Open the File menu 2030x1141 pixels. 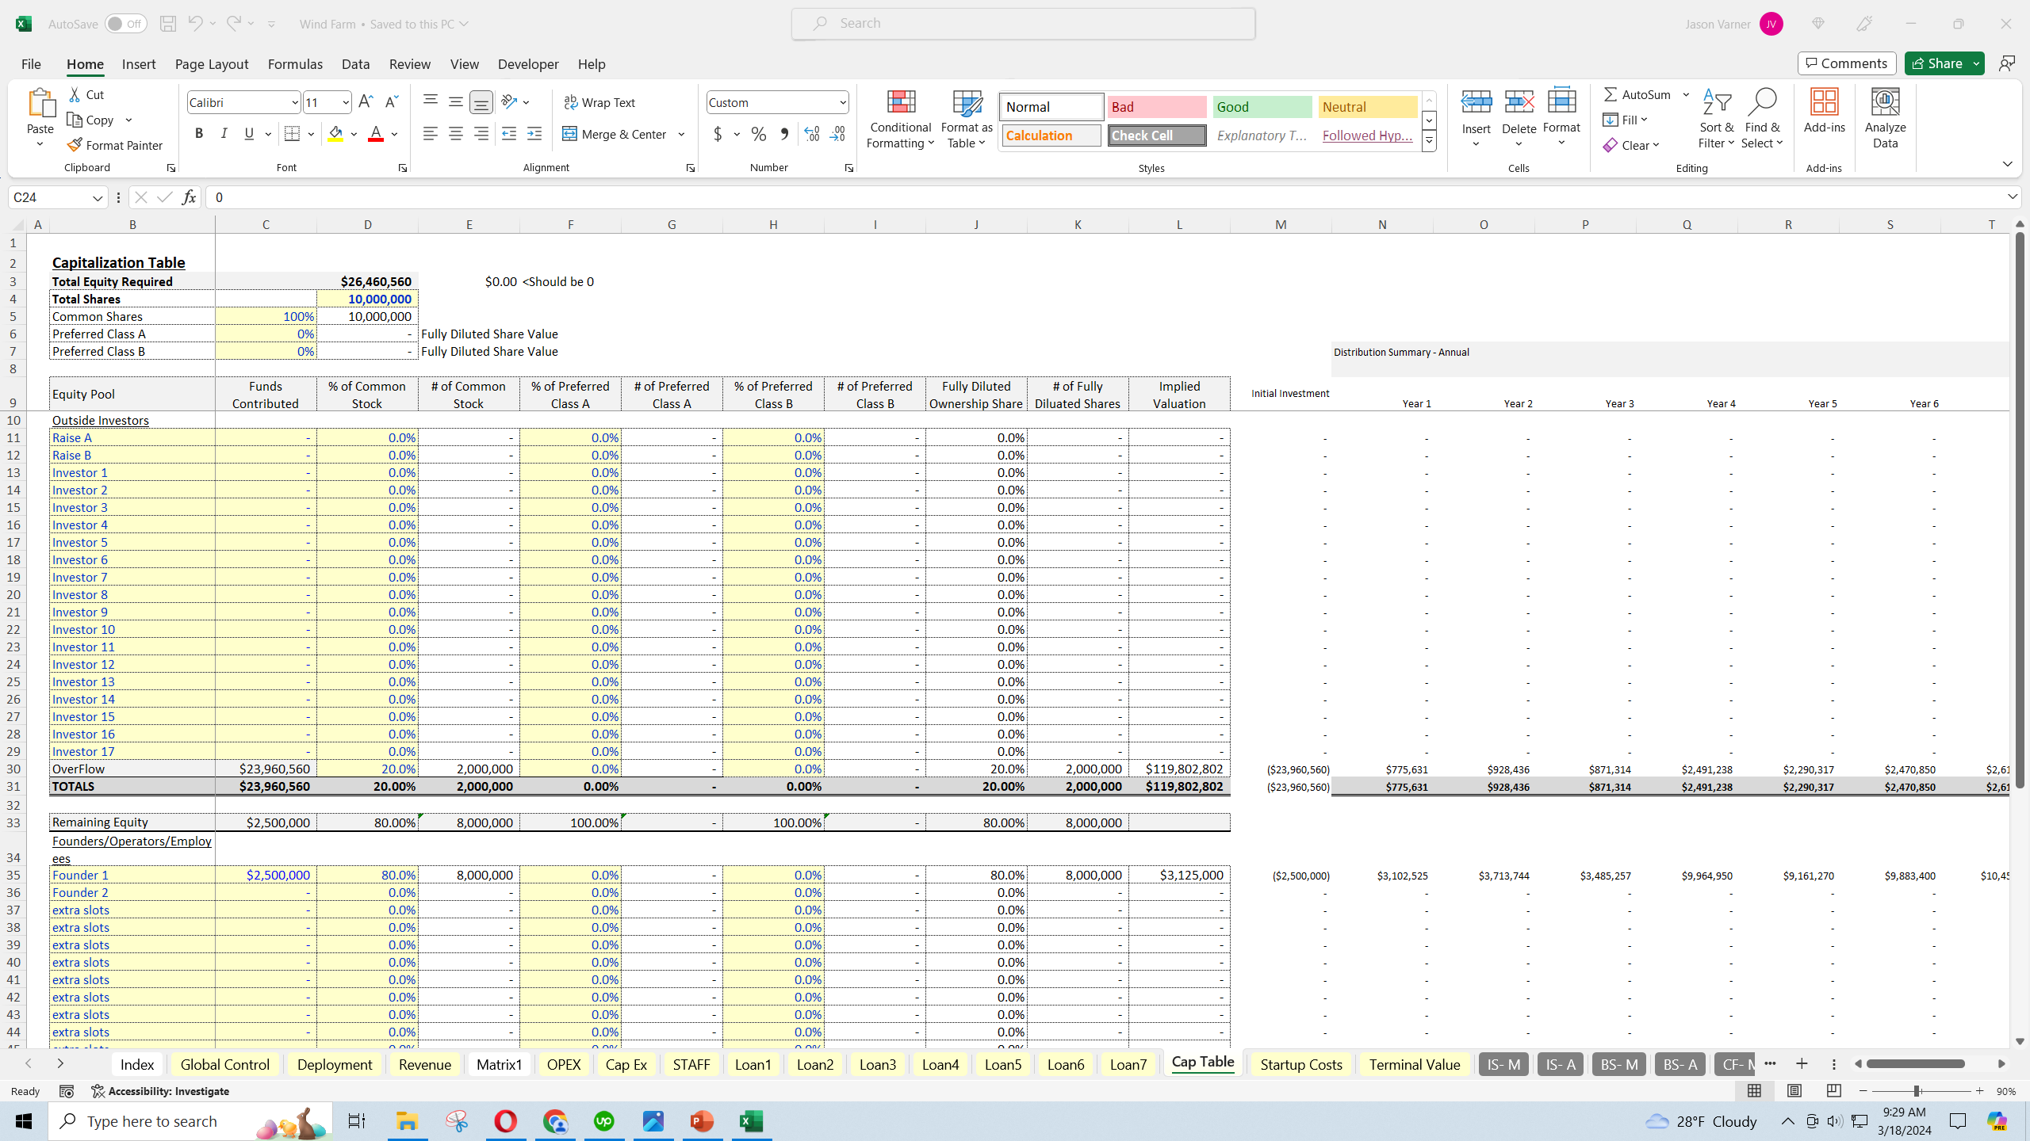pyautogui.click(x=31, y=63)
